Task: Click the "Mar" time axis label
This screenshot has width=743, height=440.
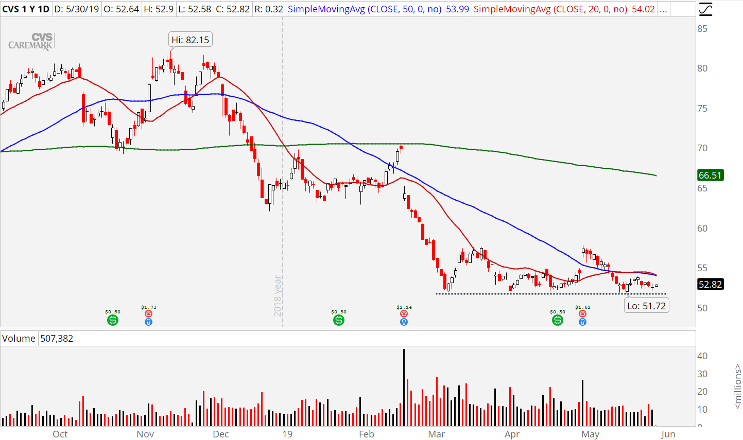Action: click(437, 434)
